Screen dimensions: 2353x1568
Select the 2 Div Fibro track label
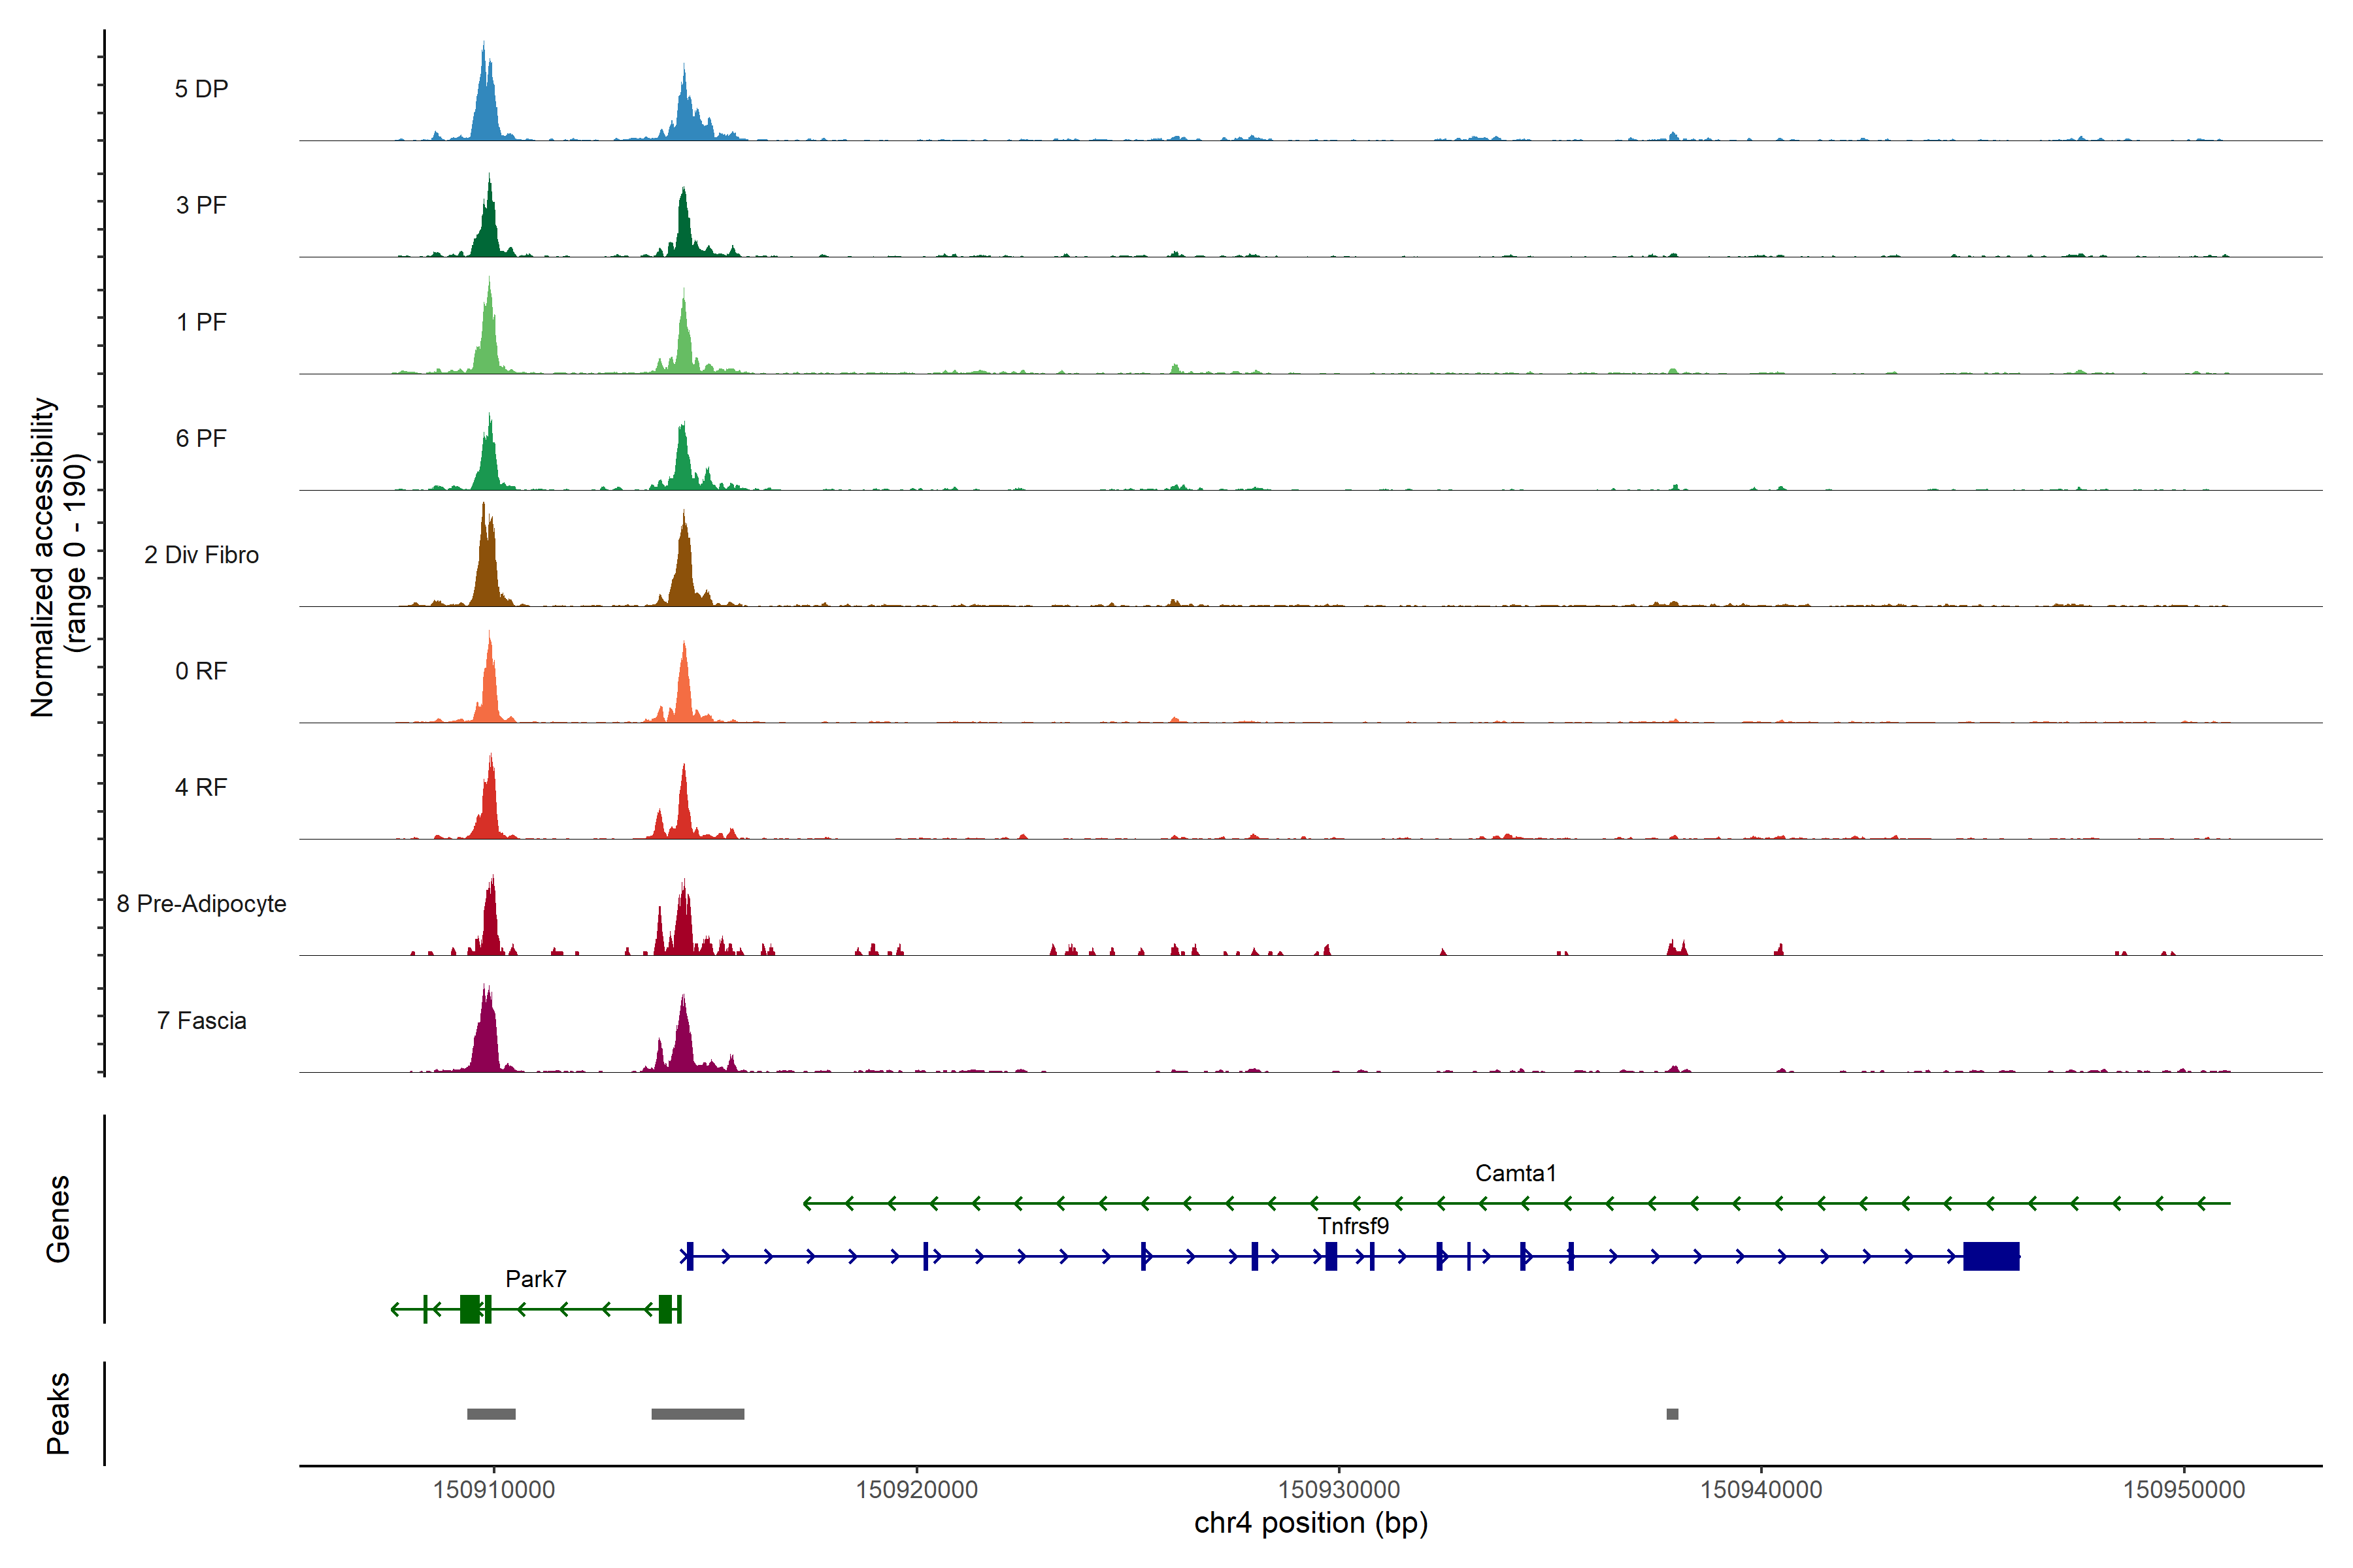click(x=201, y=555)
